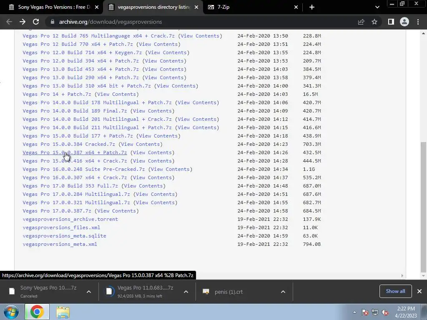This screenshot has width=427, height=320.
Task: Open Vegas Pro 14.0.0 Build 201 Multilingual + Crack.7z
Action: coord(97,119)
